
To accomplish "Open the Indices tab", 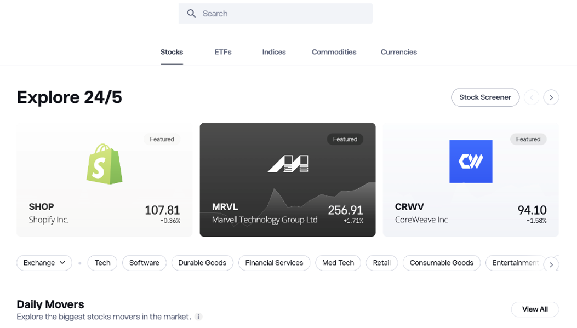I will 274,52.
